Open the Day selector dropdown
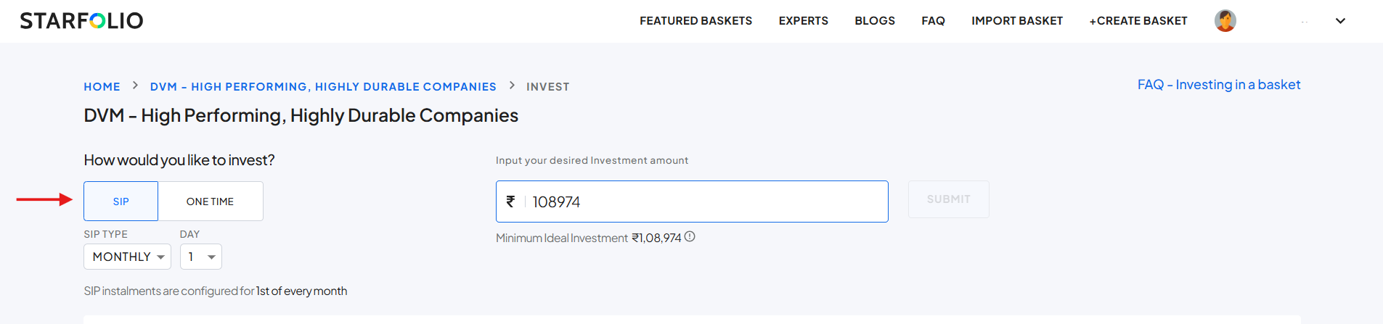This screenshot has width=1383, height=324. pyautogui.click(x=201, y=257)
